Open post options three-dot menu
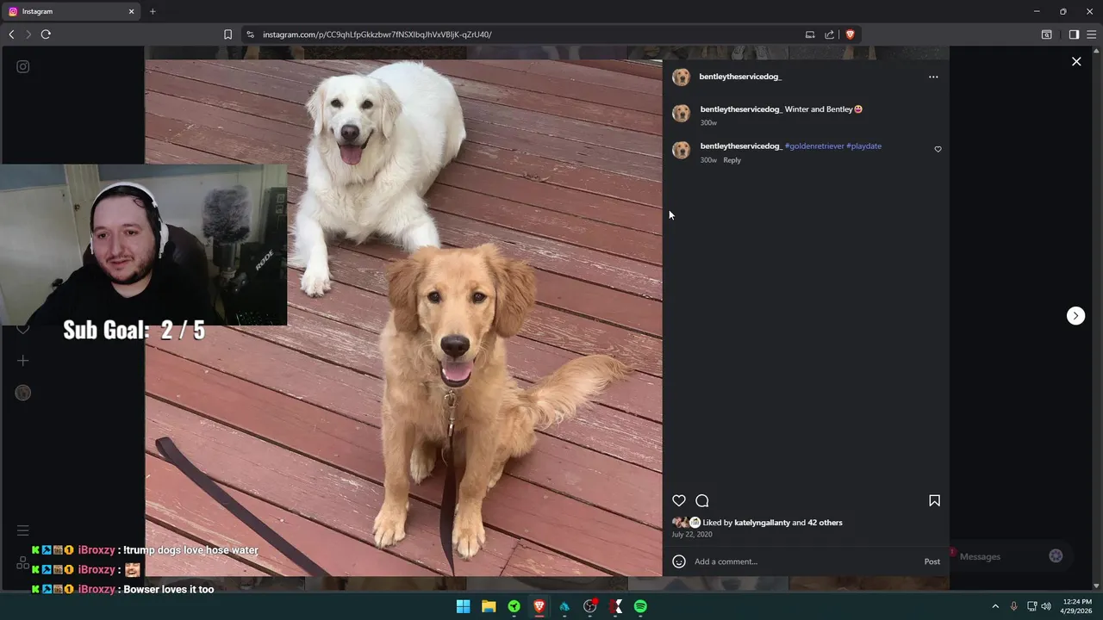 [933, 77]
